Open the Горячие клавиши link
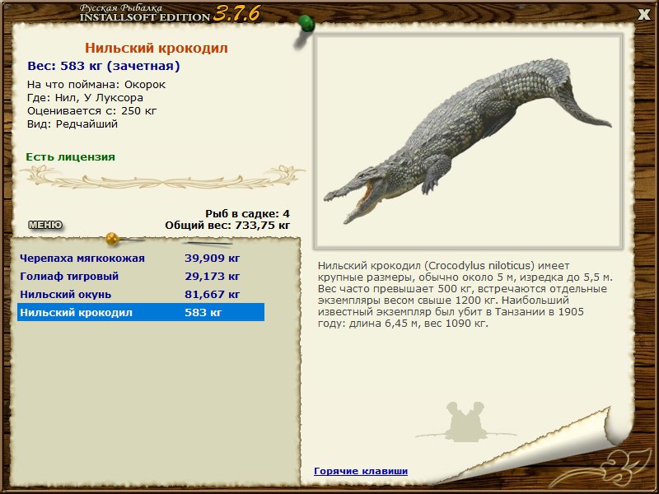Viewport: 659px width, 494px height. (361, 471)
